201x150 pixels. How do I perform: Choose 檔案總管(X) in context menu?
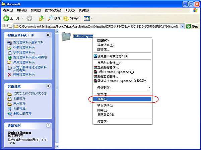click(x=122, y=45)
